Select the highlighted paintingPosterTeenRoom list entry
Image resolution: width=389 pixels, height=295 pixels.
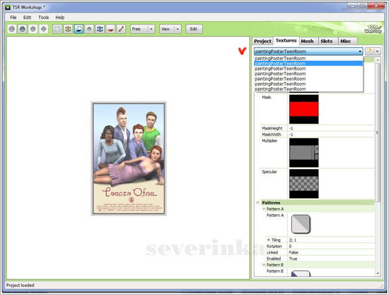point(308,63)
